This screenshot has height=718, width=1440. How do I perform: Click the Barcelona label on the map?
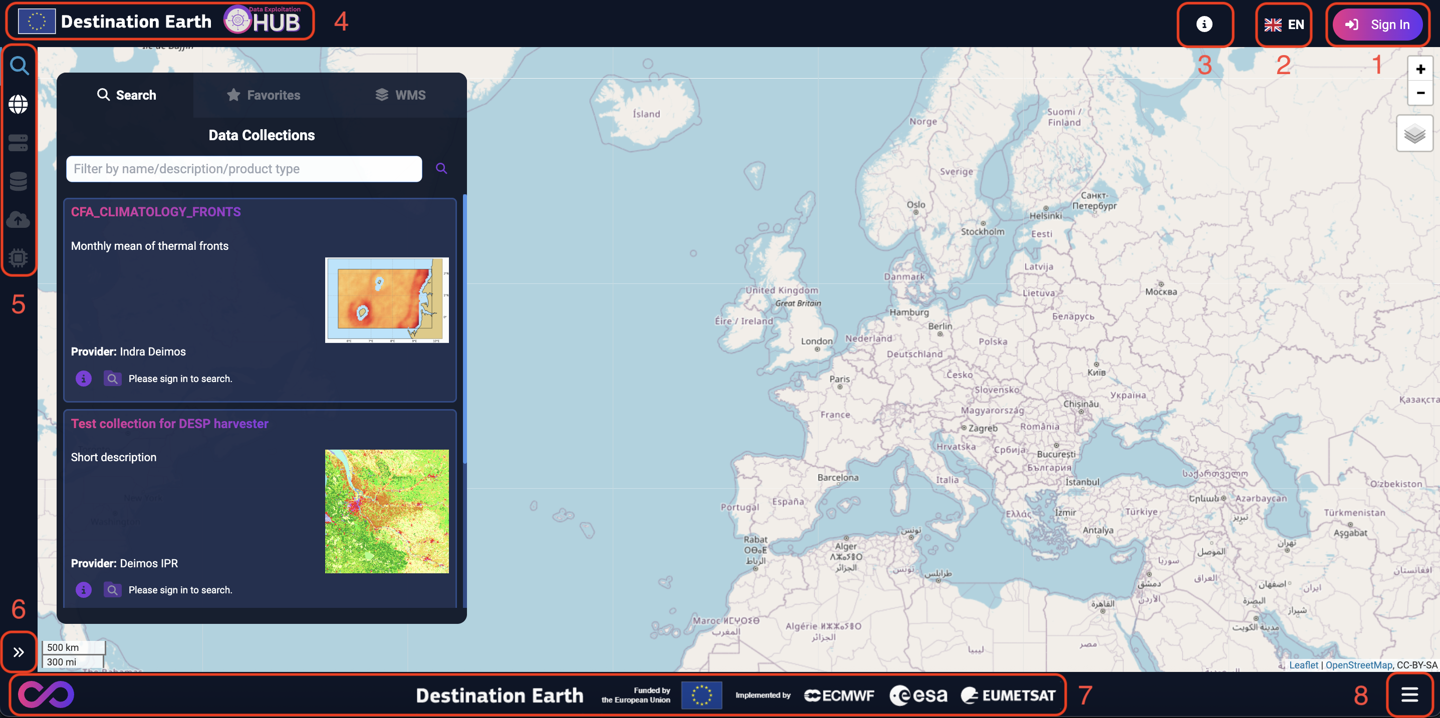click(837, 477)
